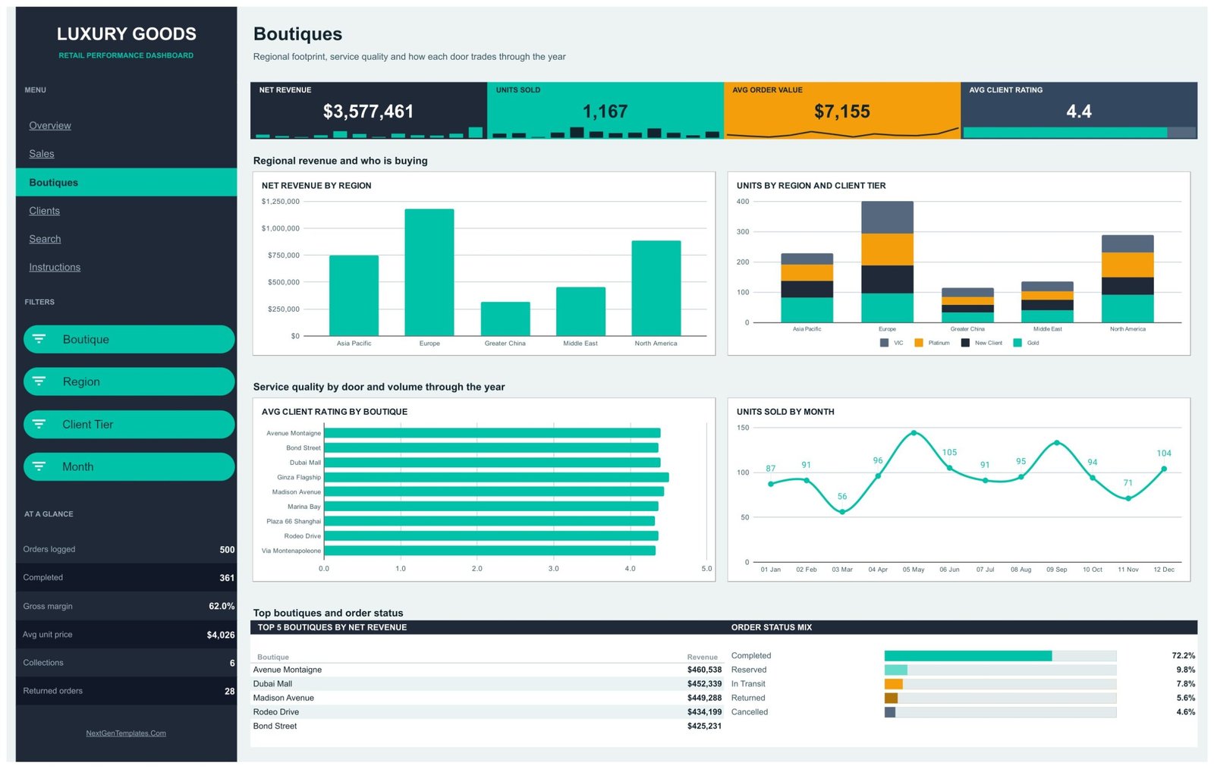Click the Cancelled order status bar
1214x769 pixels.
click(x=890, y=712)
